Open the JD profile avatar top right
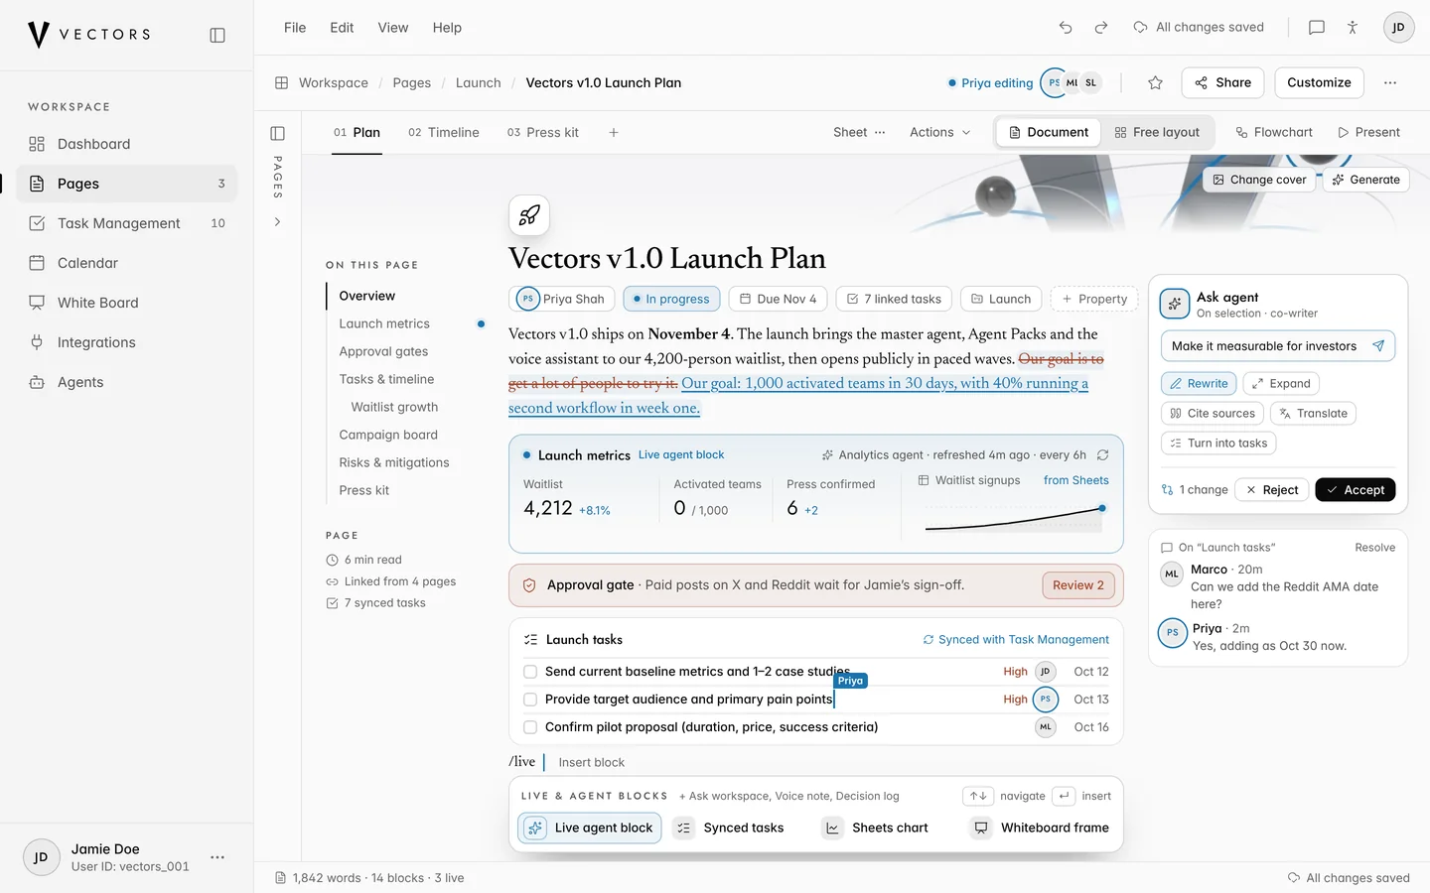1430x893 pixels. [x=1398, y=28]
